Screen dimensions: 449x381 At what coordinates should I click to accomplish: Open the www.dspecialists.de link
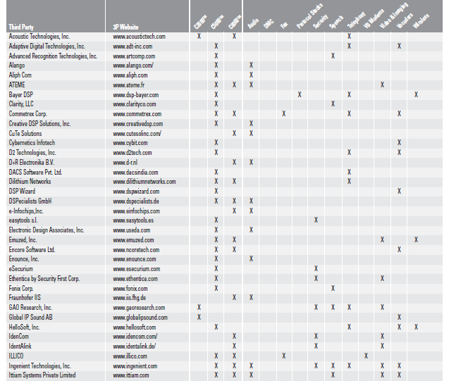click(x=136, y=201)
